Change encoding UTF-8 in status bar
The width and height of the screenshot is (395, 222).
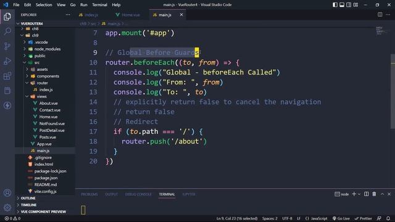coord(287,218)
